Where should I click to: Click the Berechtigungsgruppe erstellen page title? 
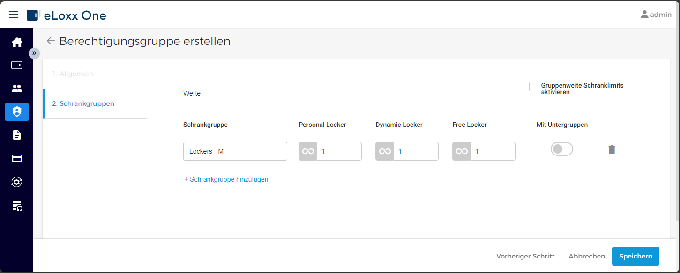(145, 41)
